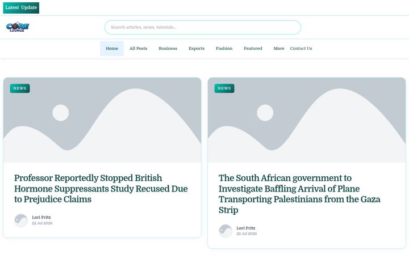Open South African government plane article headline
The height and width of the screenshot is (255, 409).
tap(299, 194)
